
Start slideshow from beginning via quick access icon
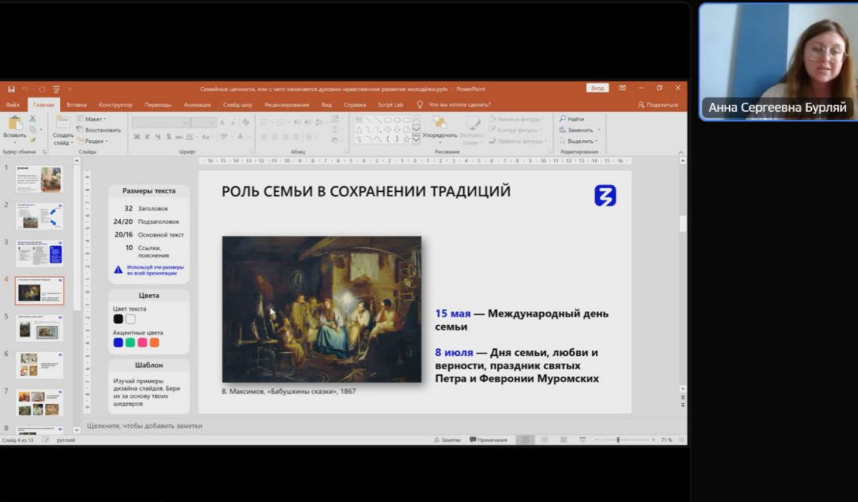click(x=56, y=89)
